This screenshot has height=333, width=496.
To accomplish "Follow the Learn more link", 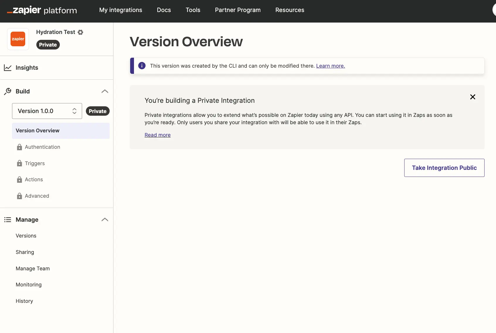I will click(x=330, y=66).
